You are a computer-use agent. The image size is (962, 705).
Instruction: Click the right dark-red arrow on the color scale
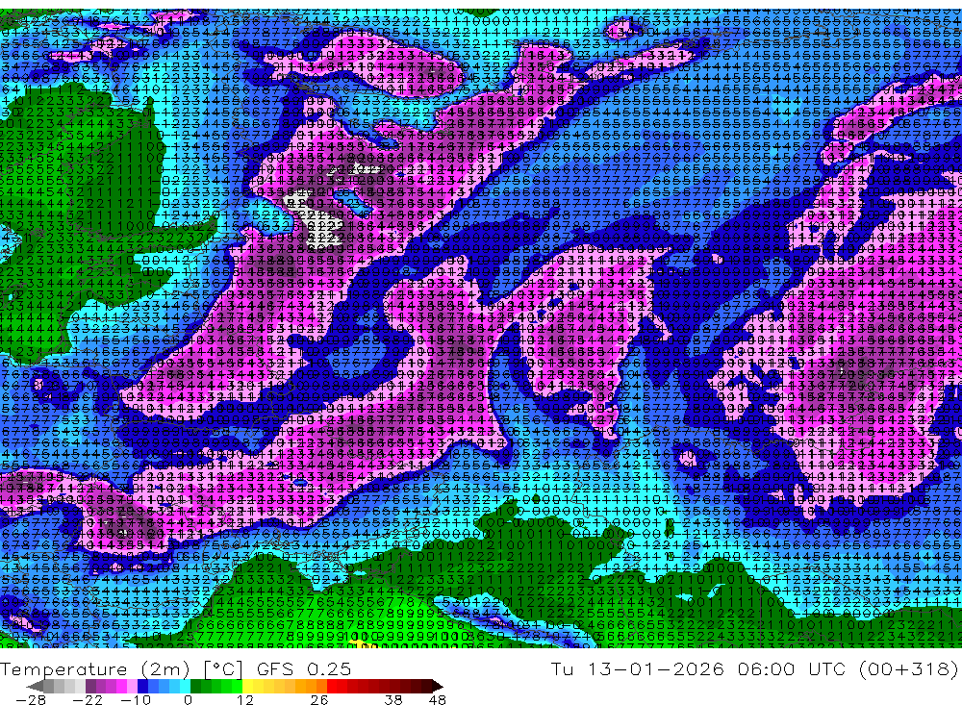pos(438,687)
